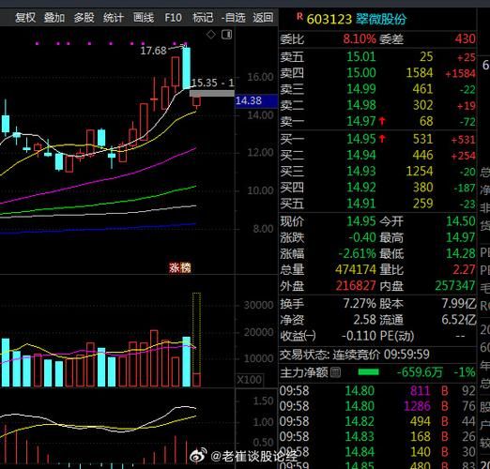Click the 流通 value 6.52亿

[x=459, y=320]
